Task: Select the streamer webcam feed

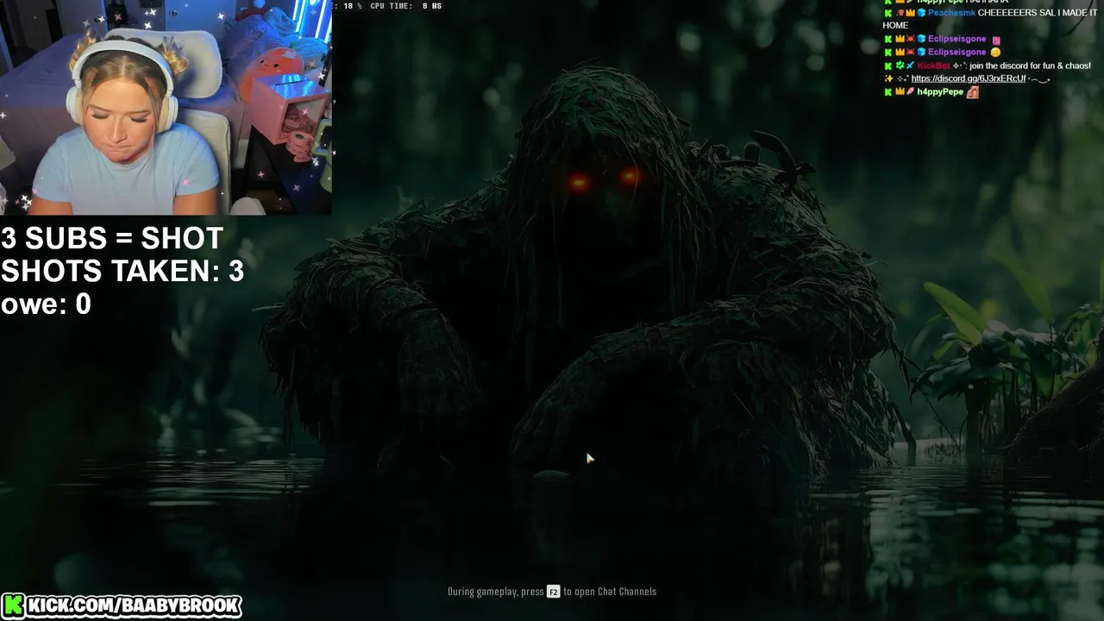Action: pos(166,107)
